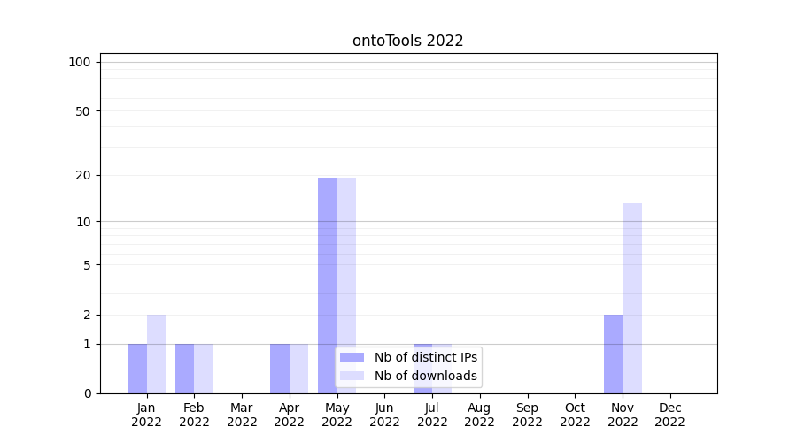797x442 pixels.
Task: Click the January distinct IPs bar
Action: coord(137,369)
